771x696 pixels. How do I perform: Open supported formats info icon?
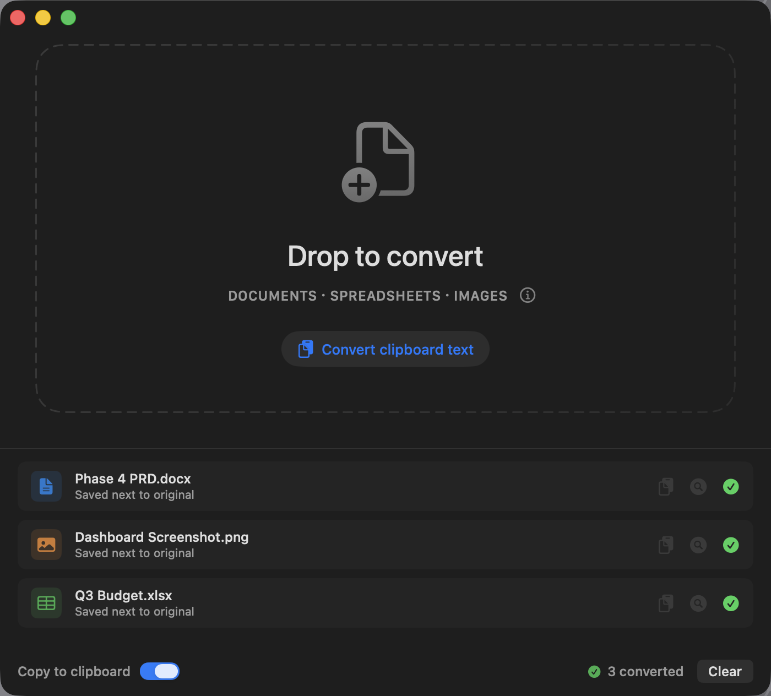(x=528, y=295)
